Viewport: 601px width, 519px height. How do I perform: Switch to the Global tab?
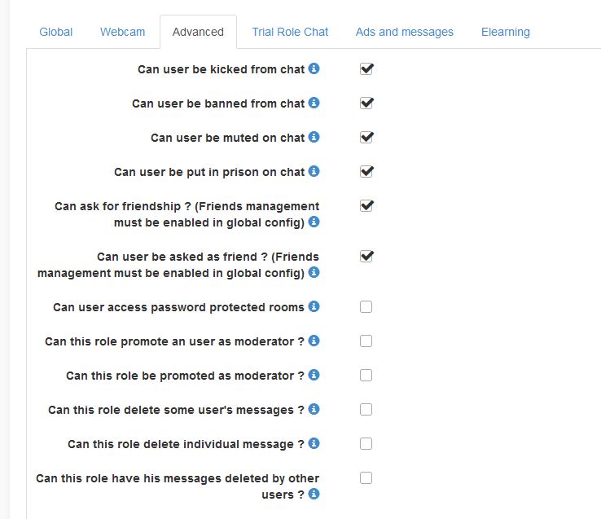click(56, 32)
